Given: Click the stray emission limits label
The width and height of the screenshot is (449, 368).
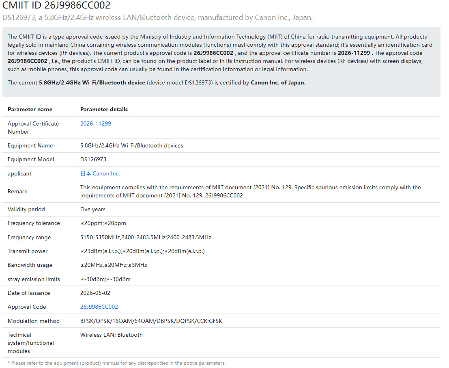Looking at the screenshot, I should (34, 279).
